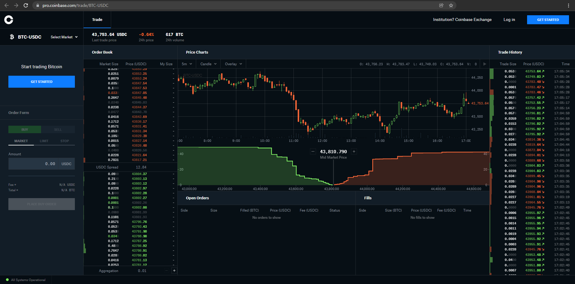
Task: Click the Amount input field
Action: coord(33,164)
